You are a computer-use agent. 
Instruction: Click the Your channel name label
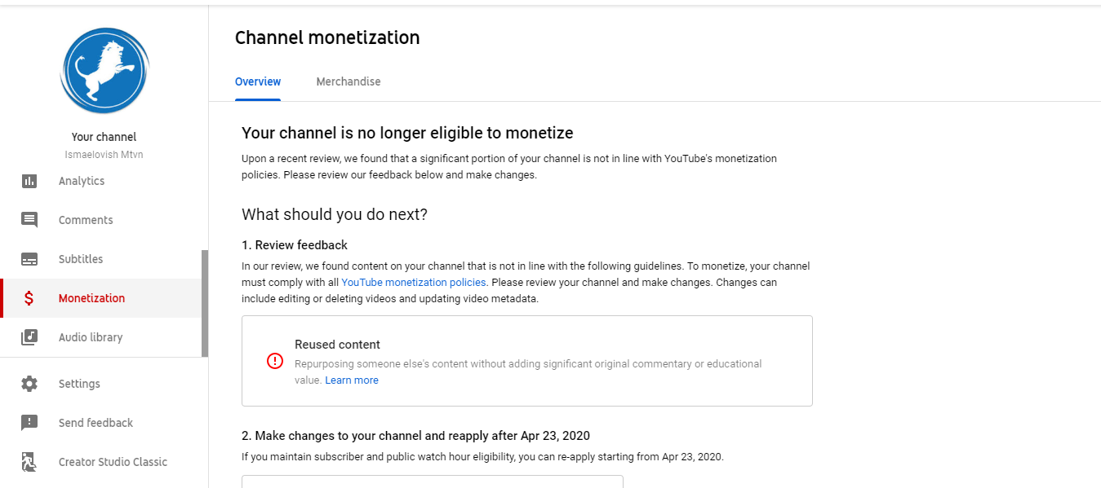point(104,137)
